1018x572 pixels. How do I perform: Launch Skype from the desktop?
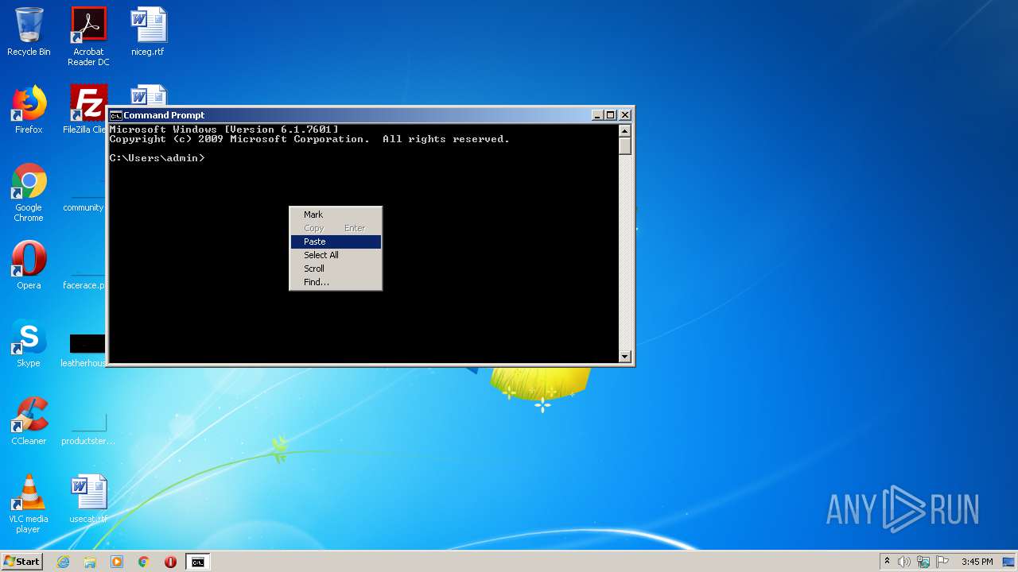[29, 343]
